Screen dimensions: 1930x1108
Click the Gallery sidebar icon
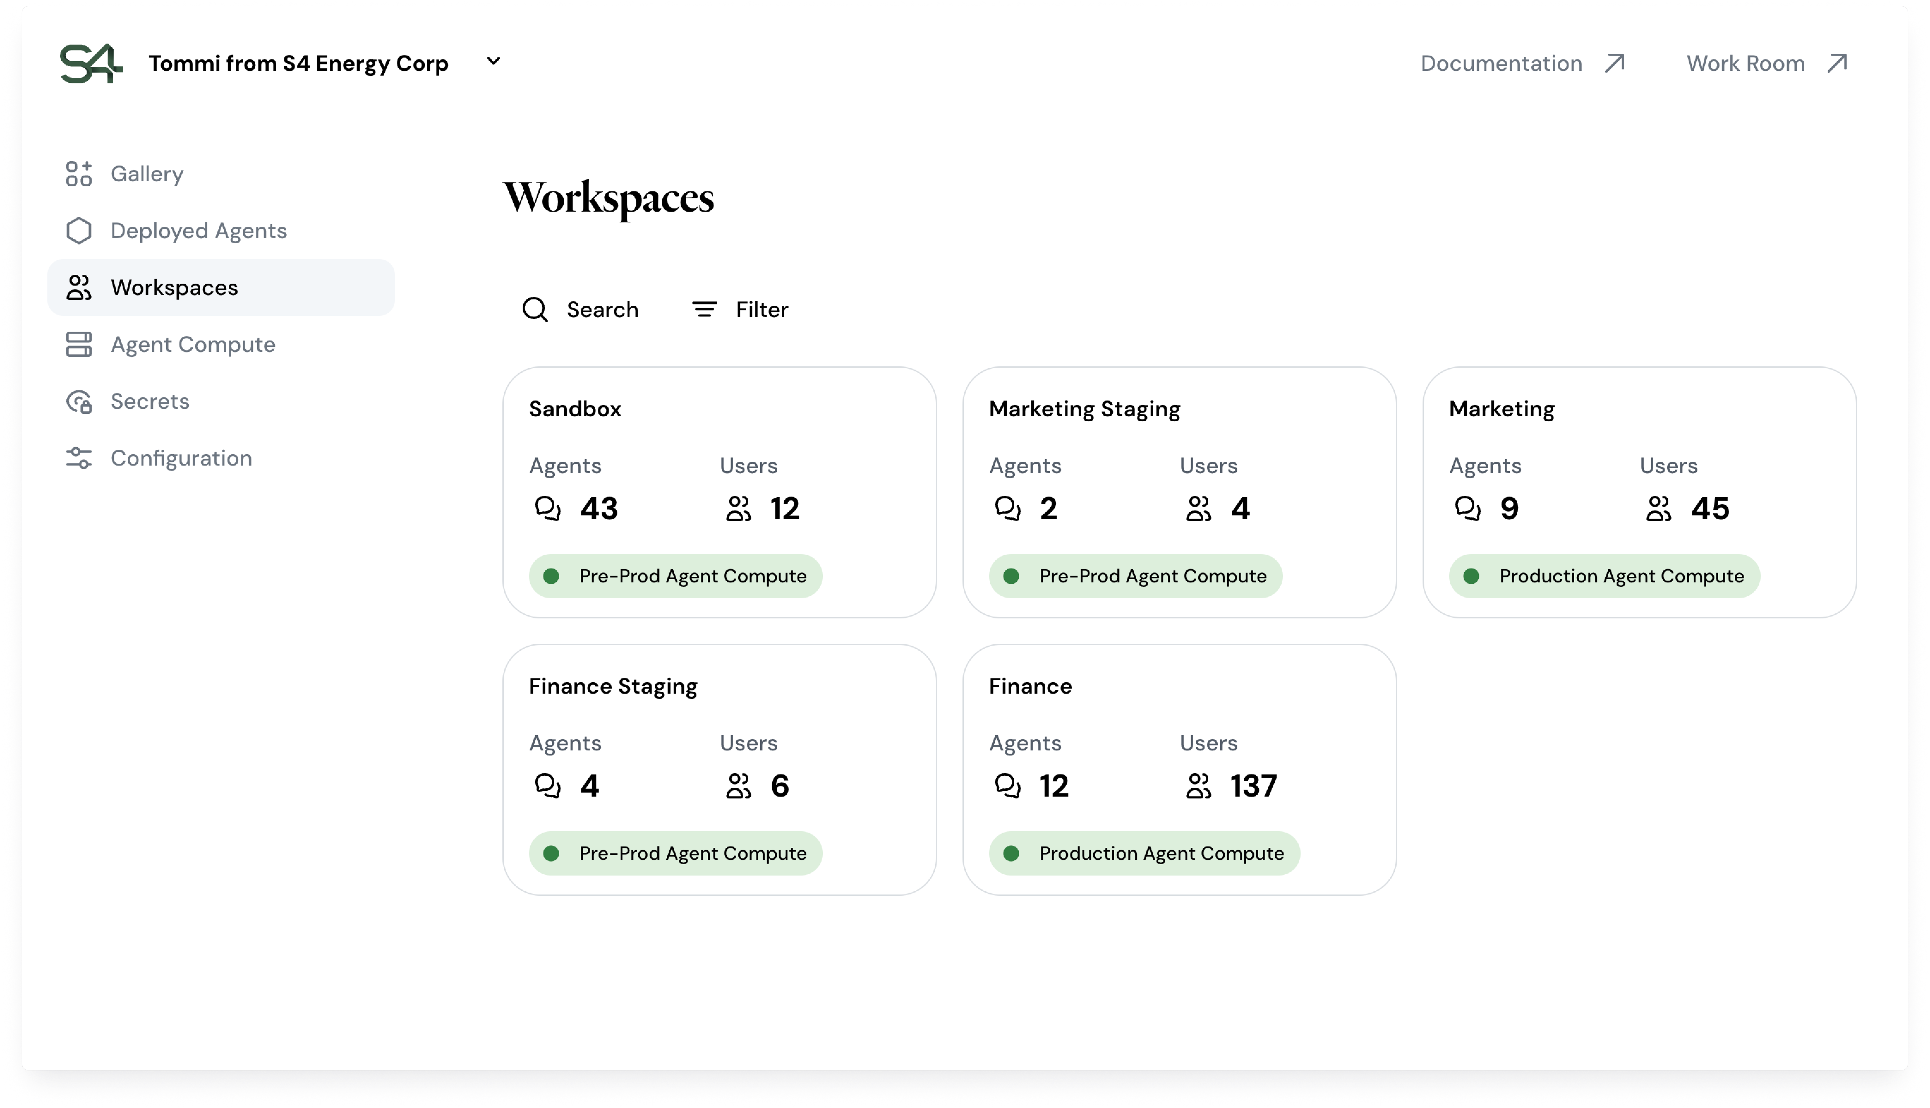[x=78, y=173]
